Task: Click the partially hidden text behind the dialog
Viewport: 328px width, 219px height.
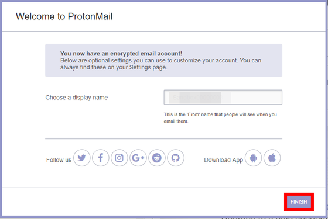Action: pos(273,217)
